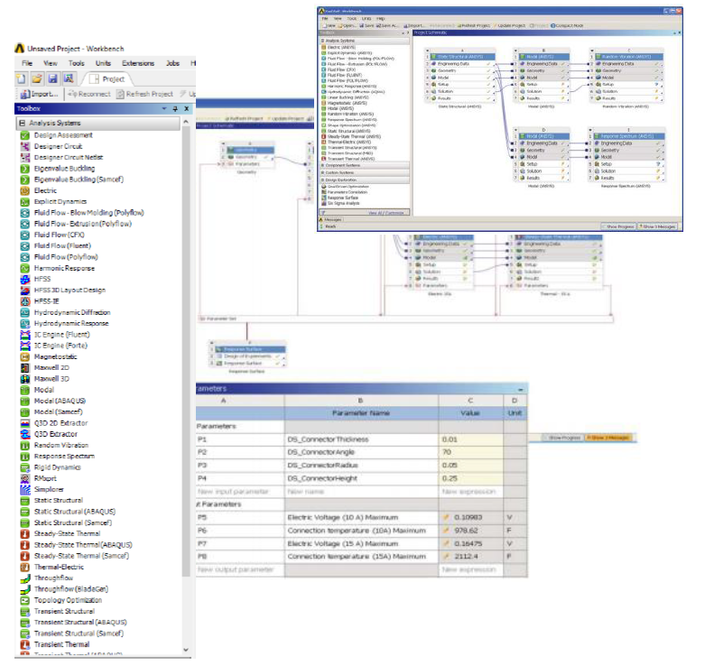Image resolution: width=705 pixels, height=665 pixels.
Task: Click Compact Mode in the small Workbench window
Action: coord(567,25)
